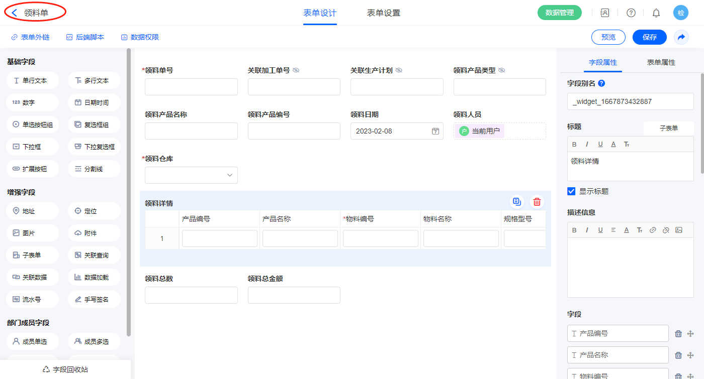This screenshot has height=379, width=704.
Task: Click the bold icon in 标题 toolbar
Action: tap(574, 145)
